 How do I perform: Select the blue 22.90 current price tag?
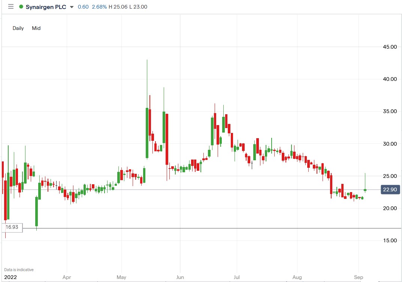pyautogui.click(x=390, y=189)
